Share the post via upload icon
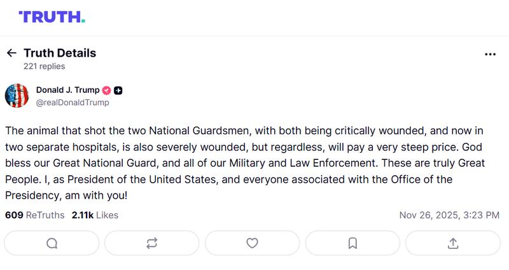This screenshot has height=270, width=509. [x=453, y=243]
